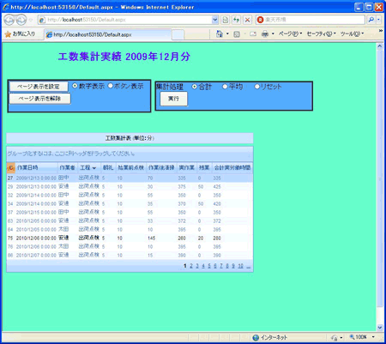The image size is (386, 344).
Task: Open the ページ(P) menu
Action: [x=290, y=34]
